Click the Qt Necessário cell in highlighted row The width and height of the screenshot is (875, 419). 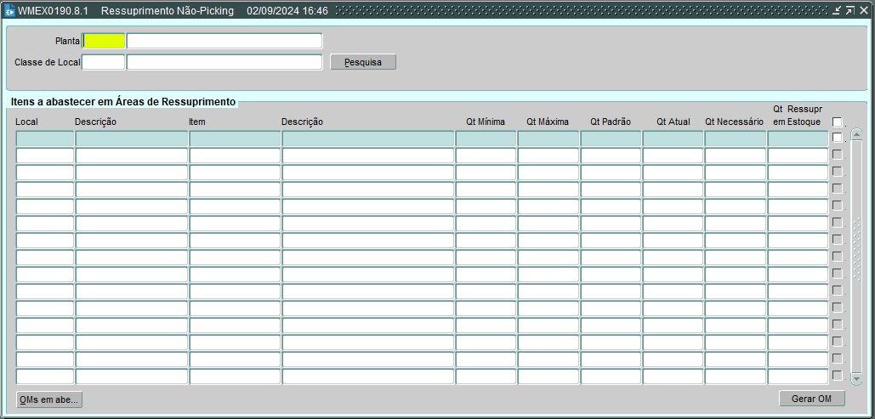[735, 139]
